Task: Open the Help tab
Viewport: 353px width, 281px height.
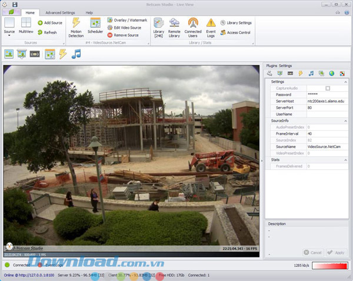Action: [x=89, y=12]
